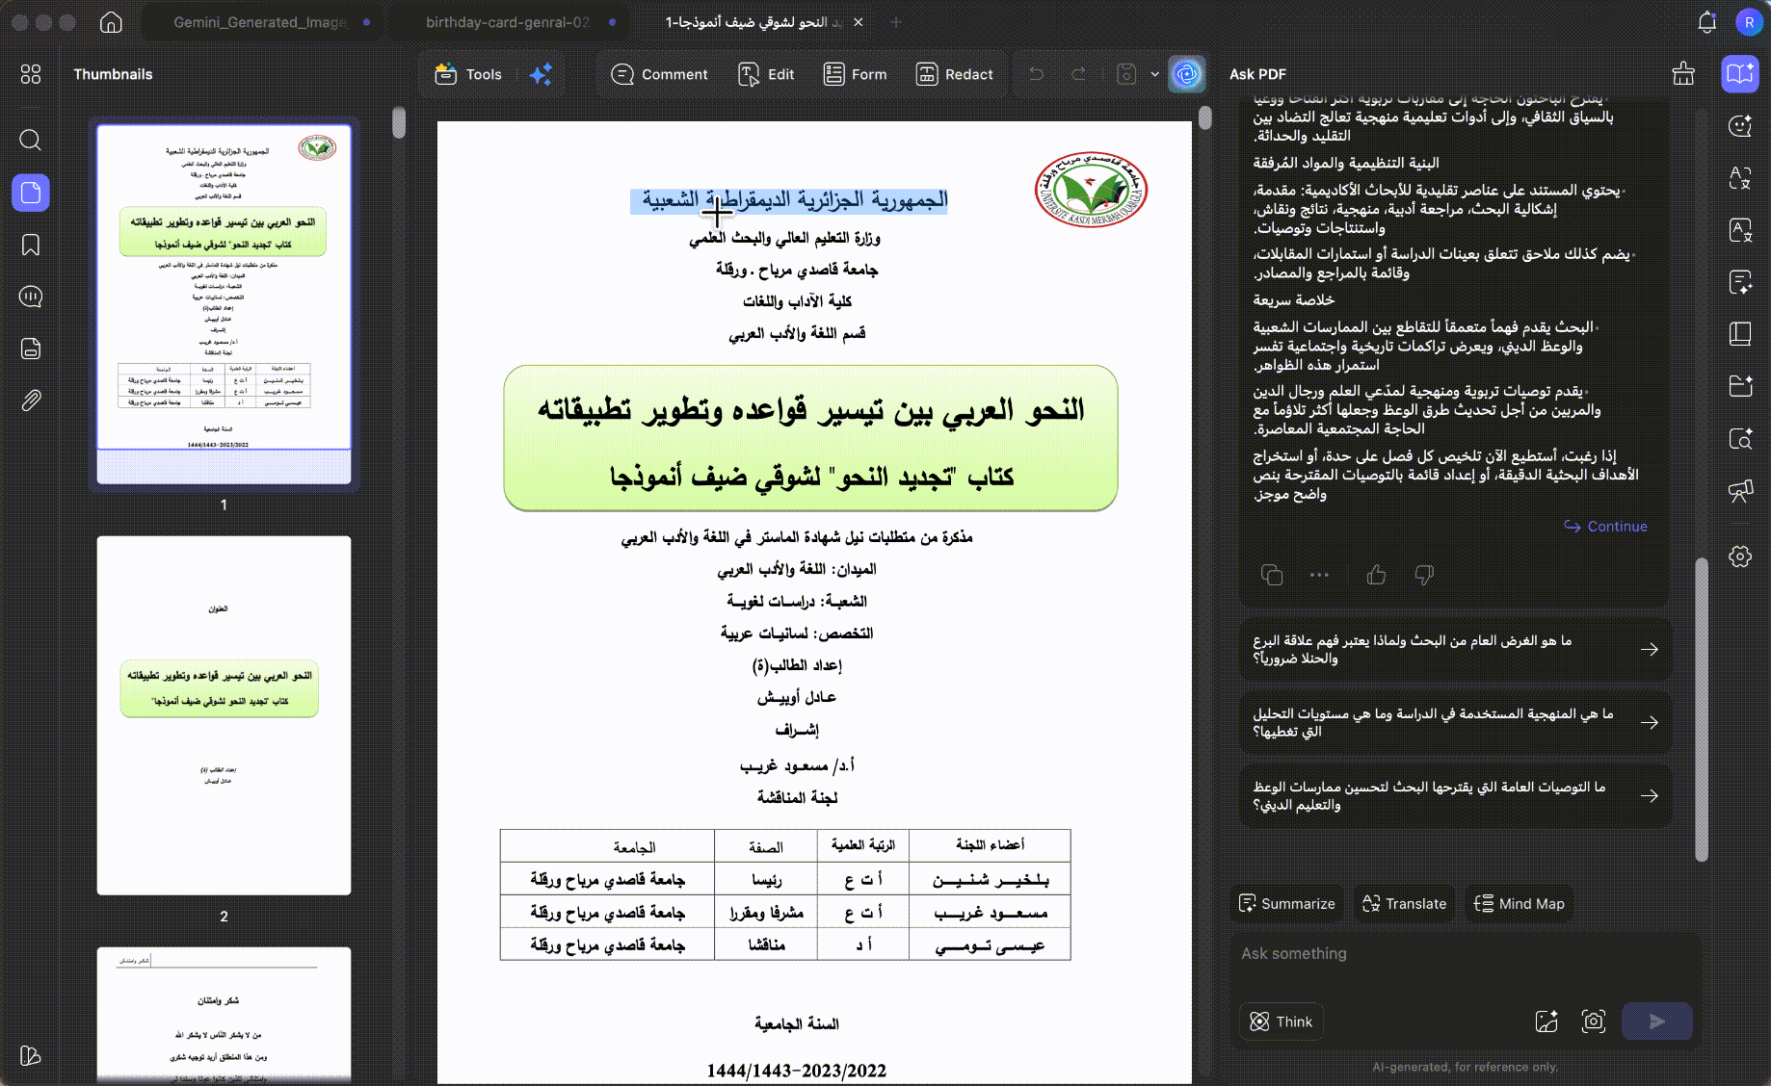1771x1086 pixels.
Task: Open the bottom-left sidebar collapse icon
Action: (x=31, y=1056)
